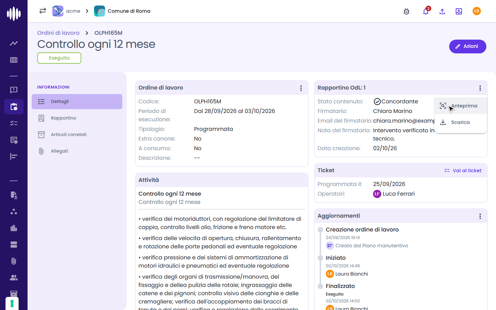Image resolution: width=496 pixels, height=310 pixels.
Task: Open the dots cluster icon in the sidebar
Action: 14,211
